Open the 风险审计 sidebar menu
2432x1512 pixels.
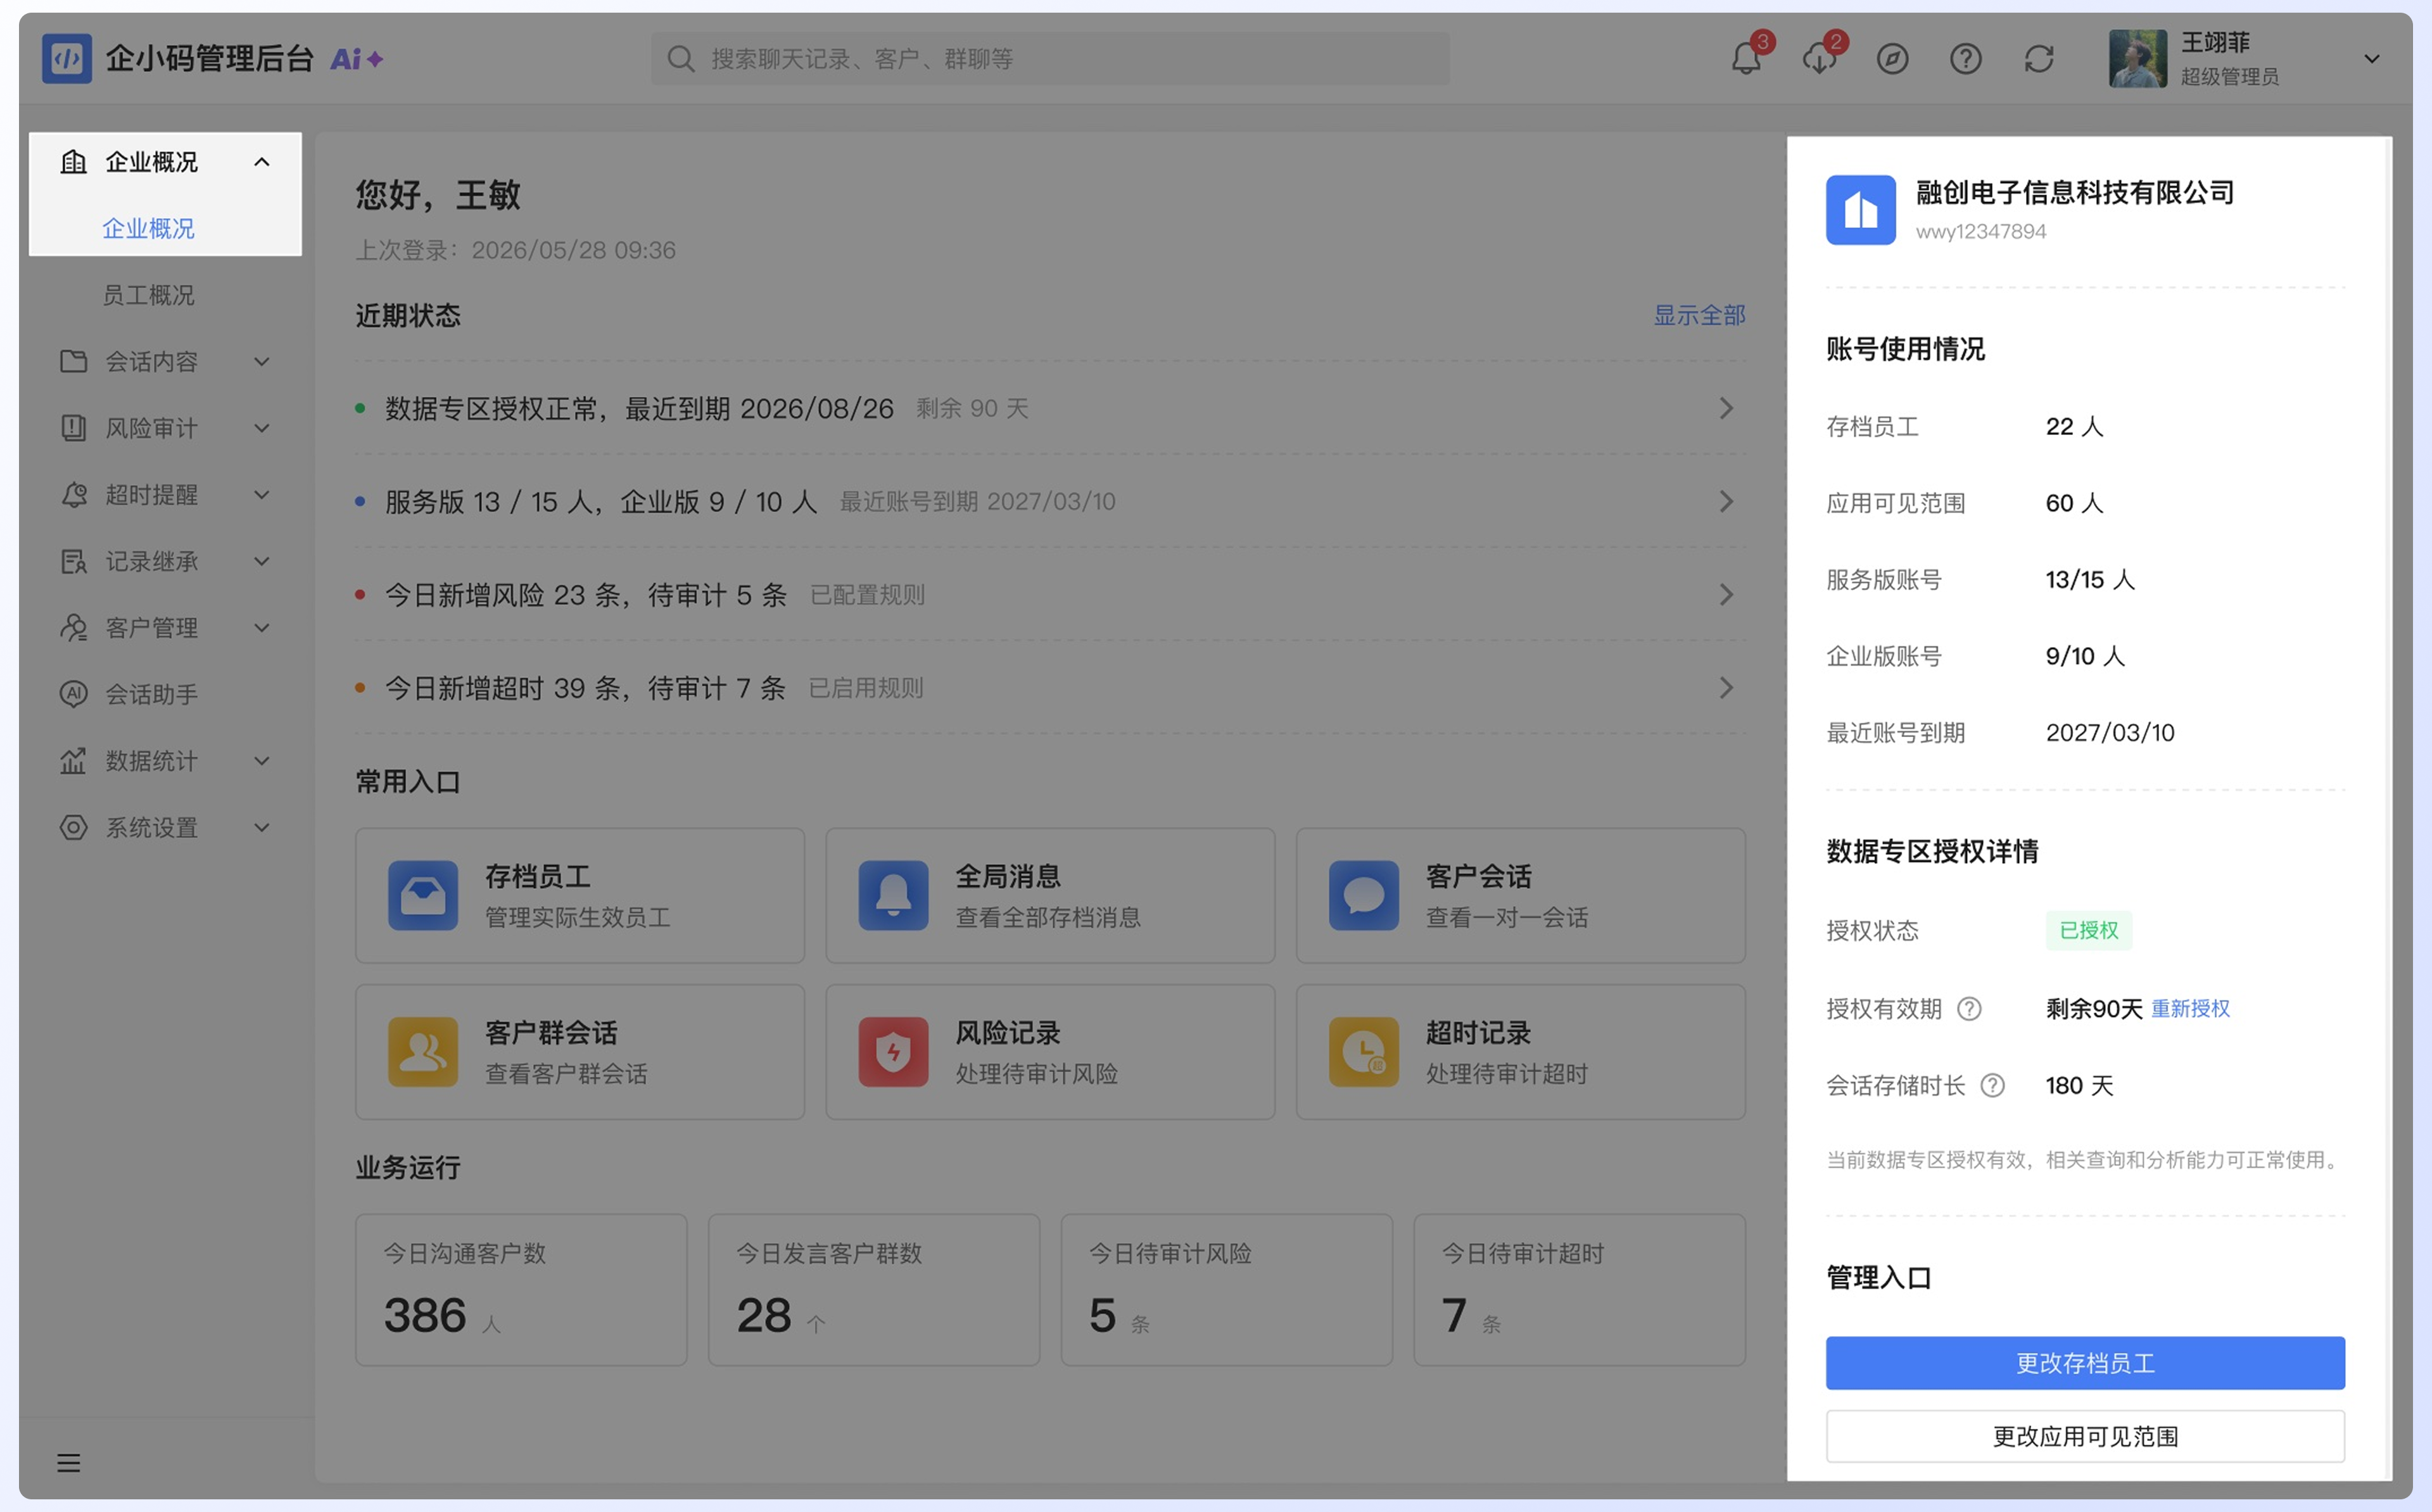click(165, 427)
